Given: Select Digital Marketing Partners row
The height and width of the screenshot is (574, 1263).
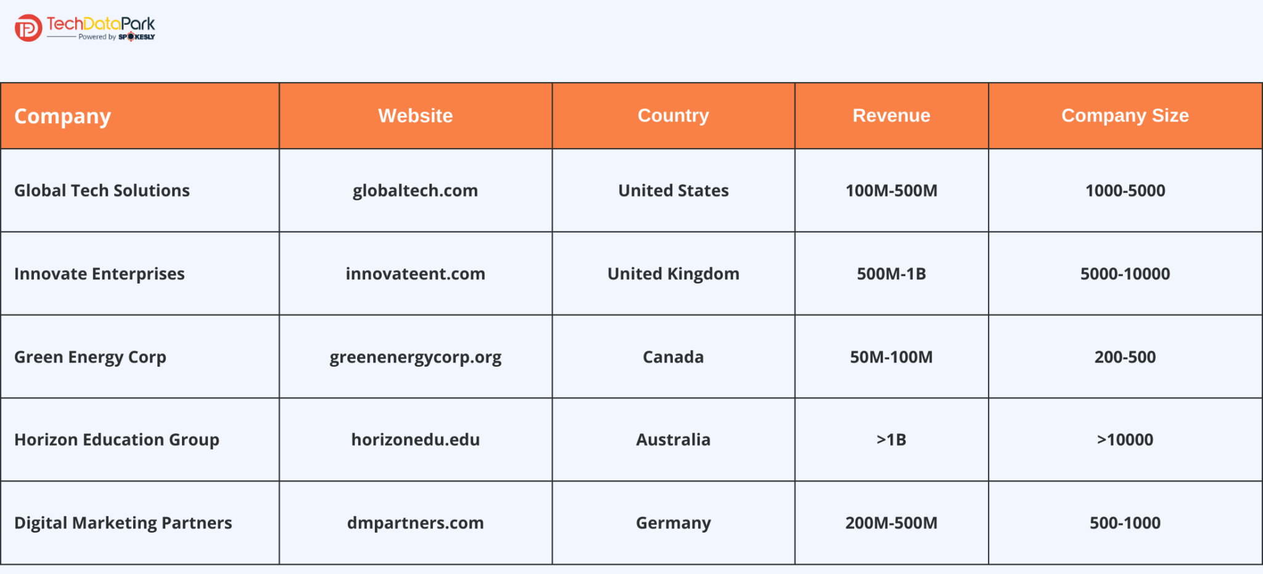Looking at the screenshot, I should coord(123,522).
